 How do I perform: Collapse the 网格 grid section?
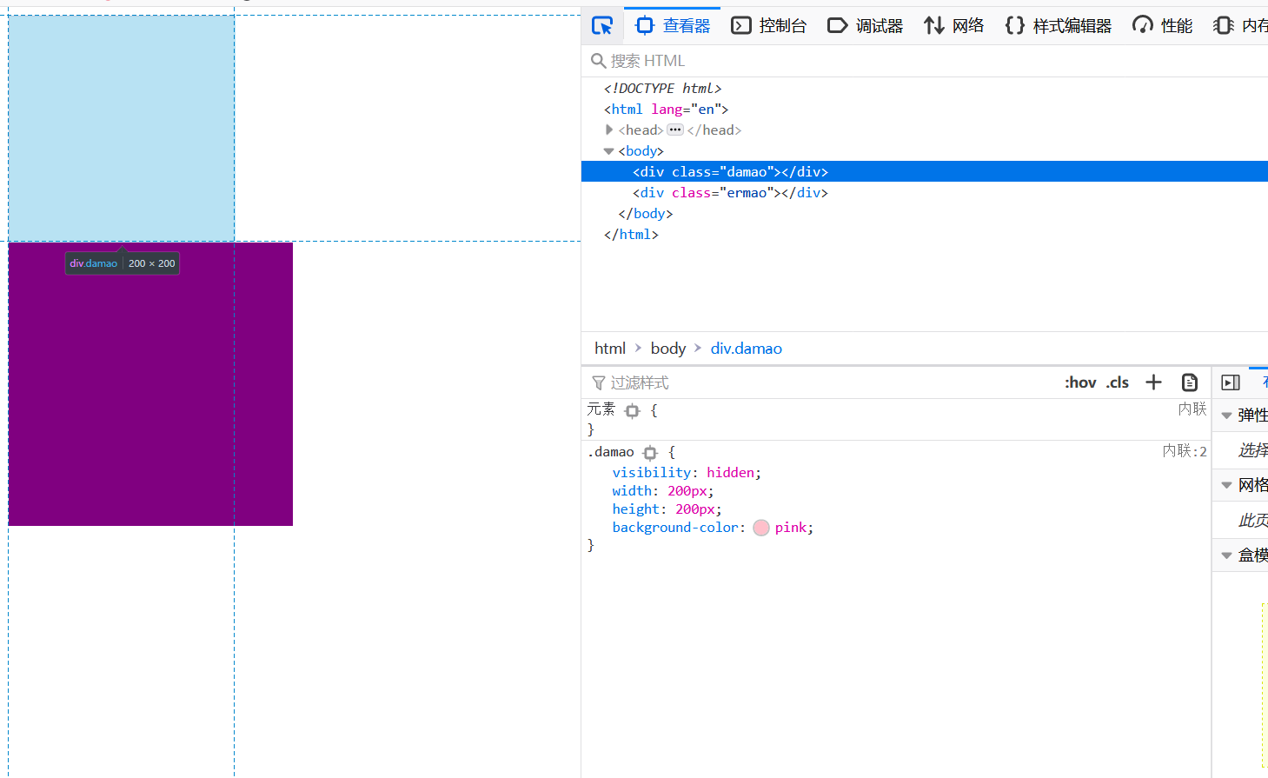click(x=1226, y=485)
